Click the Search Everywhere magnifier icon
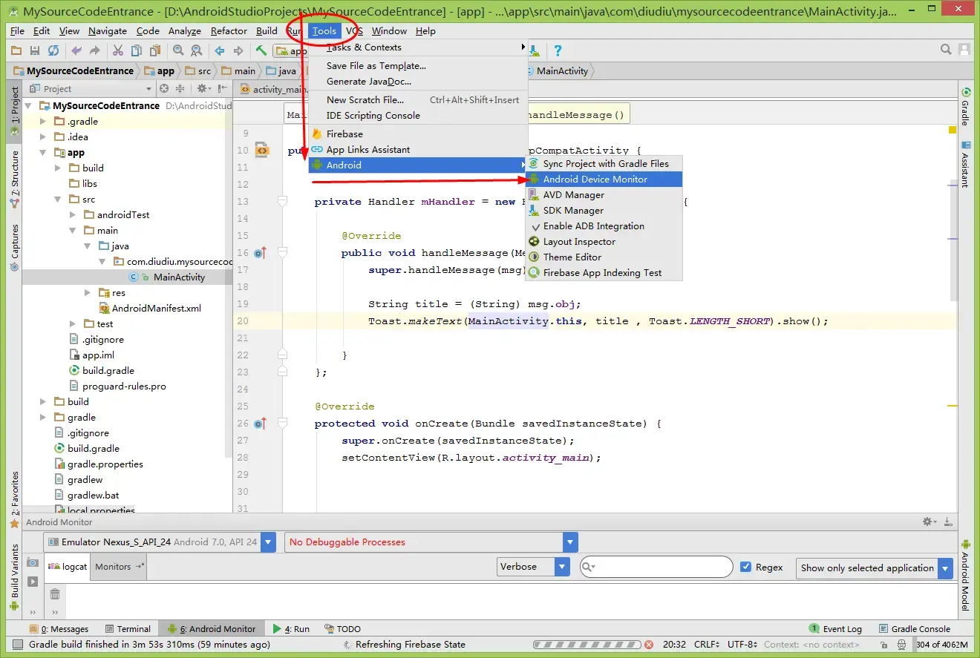Screen dimensions: 980x658 click(946, 50)
